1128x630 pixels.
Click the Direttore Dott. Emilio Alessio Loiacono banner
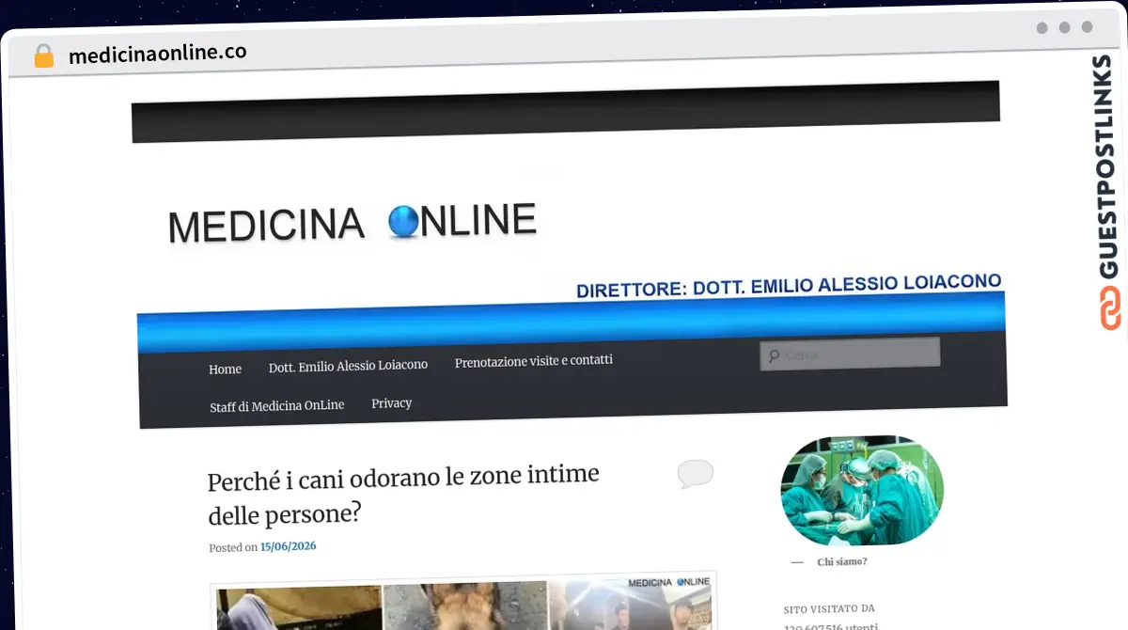789,286
